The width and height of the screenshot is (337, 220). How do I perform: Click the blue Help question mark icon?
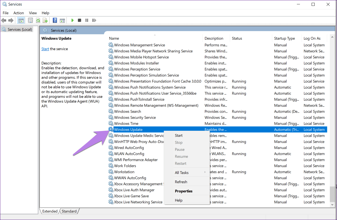[55, 20]
